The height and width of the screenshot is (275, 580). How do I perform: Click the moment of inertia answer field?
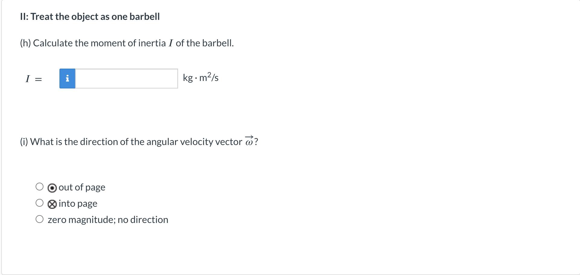[x=126, y=78]
